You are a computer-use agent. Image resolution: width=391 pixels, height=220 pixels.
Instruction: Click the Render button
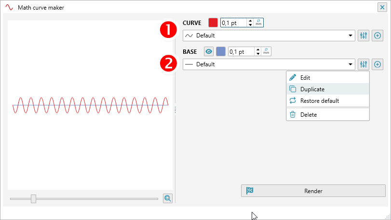pyautogui.click(x=313, y=191)
